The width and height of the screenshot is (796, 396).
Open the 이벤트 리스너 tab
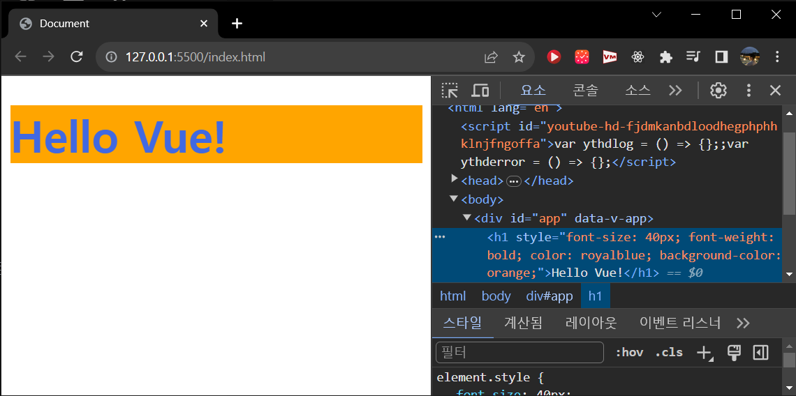click(680, 323)
